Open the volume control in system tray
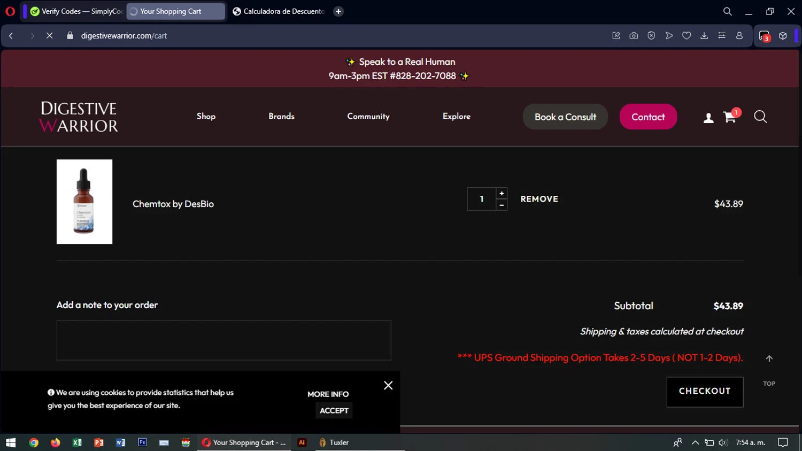The image size is (802, 451). [x=723, y=442]
